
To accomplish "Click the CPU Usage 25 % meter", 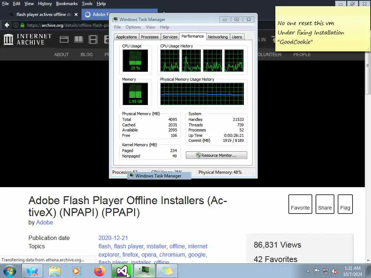I will (135, 60).
